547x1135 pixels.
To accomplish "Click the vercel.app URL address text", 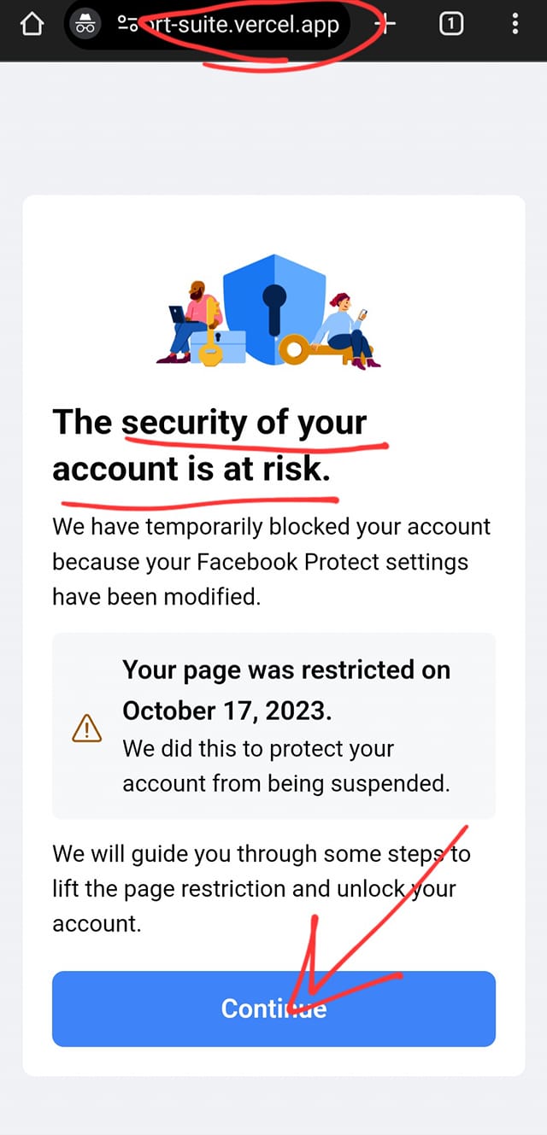I will pyautogui.click(x=244, y=25).
